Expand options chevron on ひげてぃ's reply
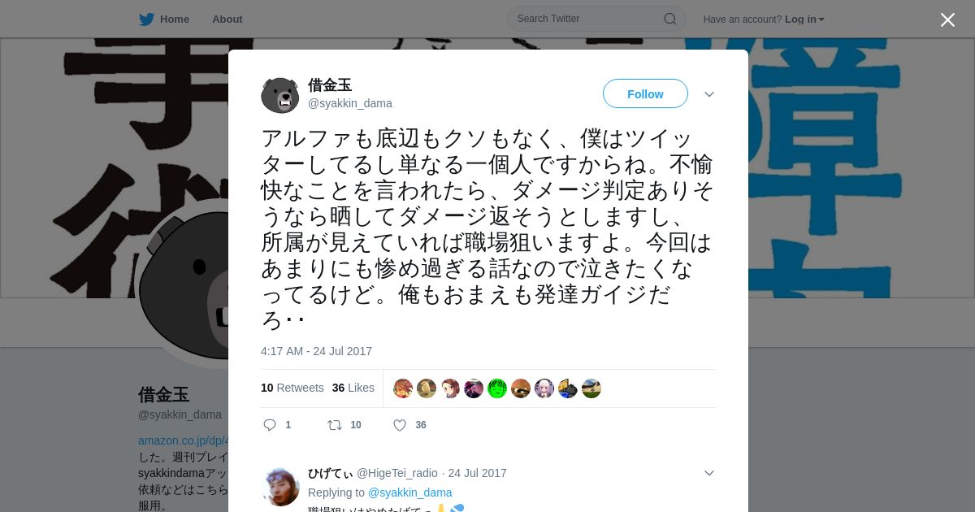This screenshot has height=512, width=975. [x=709, y=473]
